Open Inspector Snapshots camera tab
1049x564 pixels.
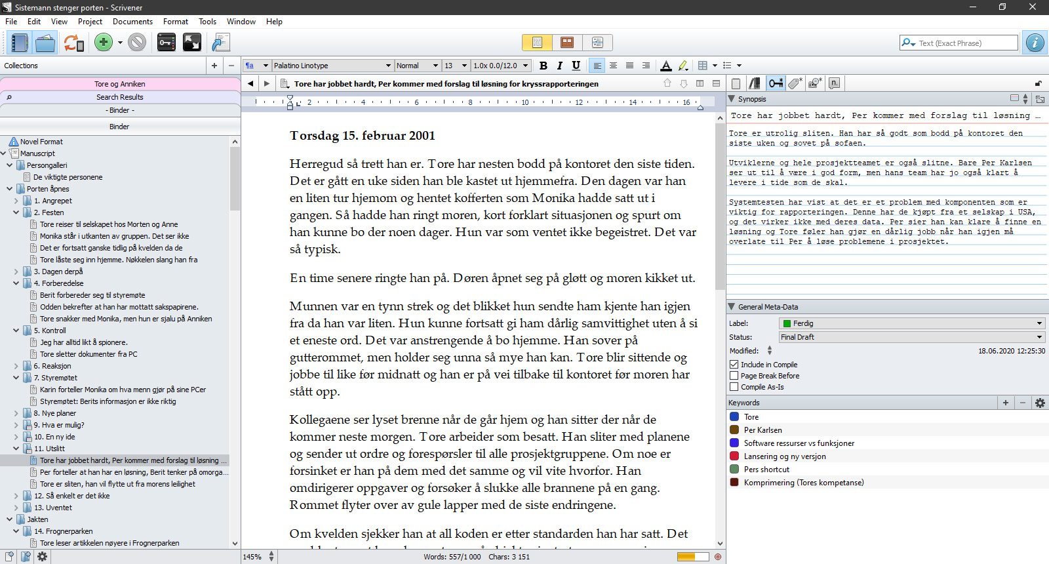click(x=815, y=83)
